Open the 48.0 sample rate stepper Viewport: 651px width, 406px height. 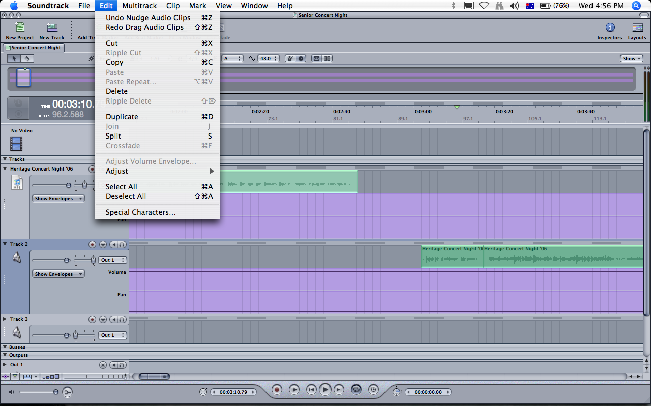click(269, 59)
